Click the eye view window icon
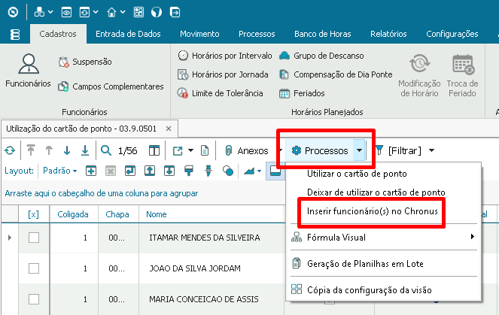499x315 pixels. 66,12
